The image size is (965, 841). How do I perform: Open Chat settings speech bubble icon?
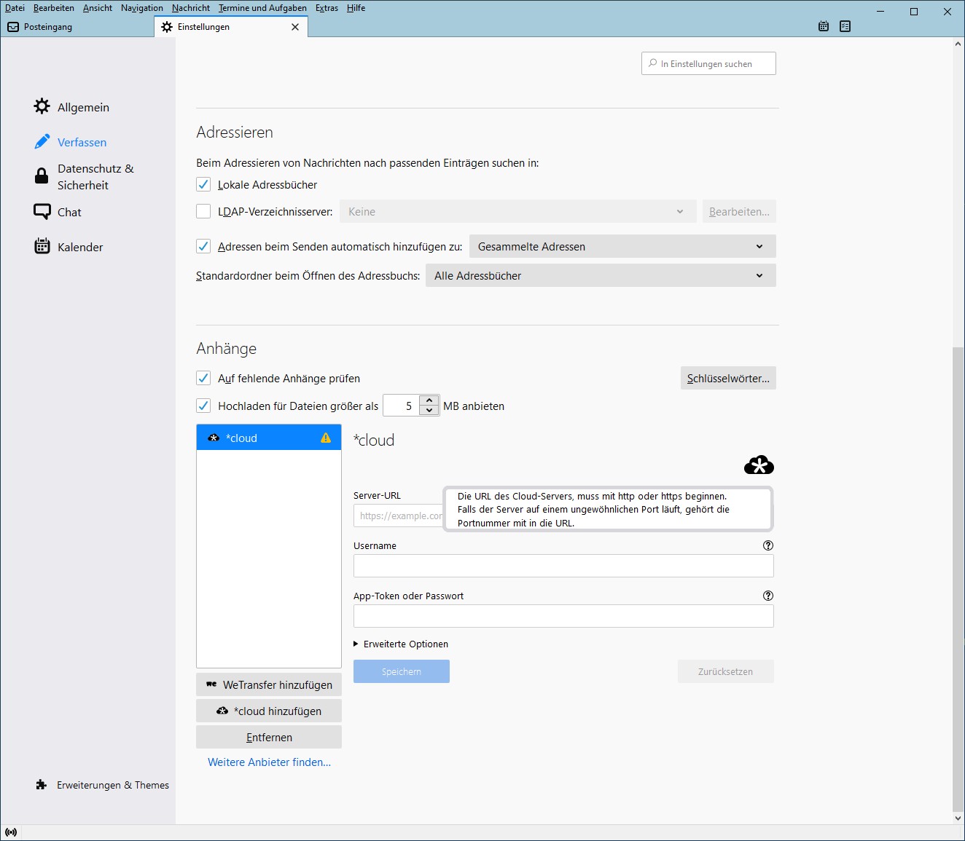(42, 212)
